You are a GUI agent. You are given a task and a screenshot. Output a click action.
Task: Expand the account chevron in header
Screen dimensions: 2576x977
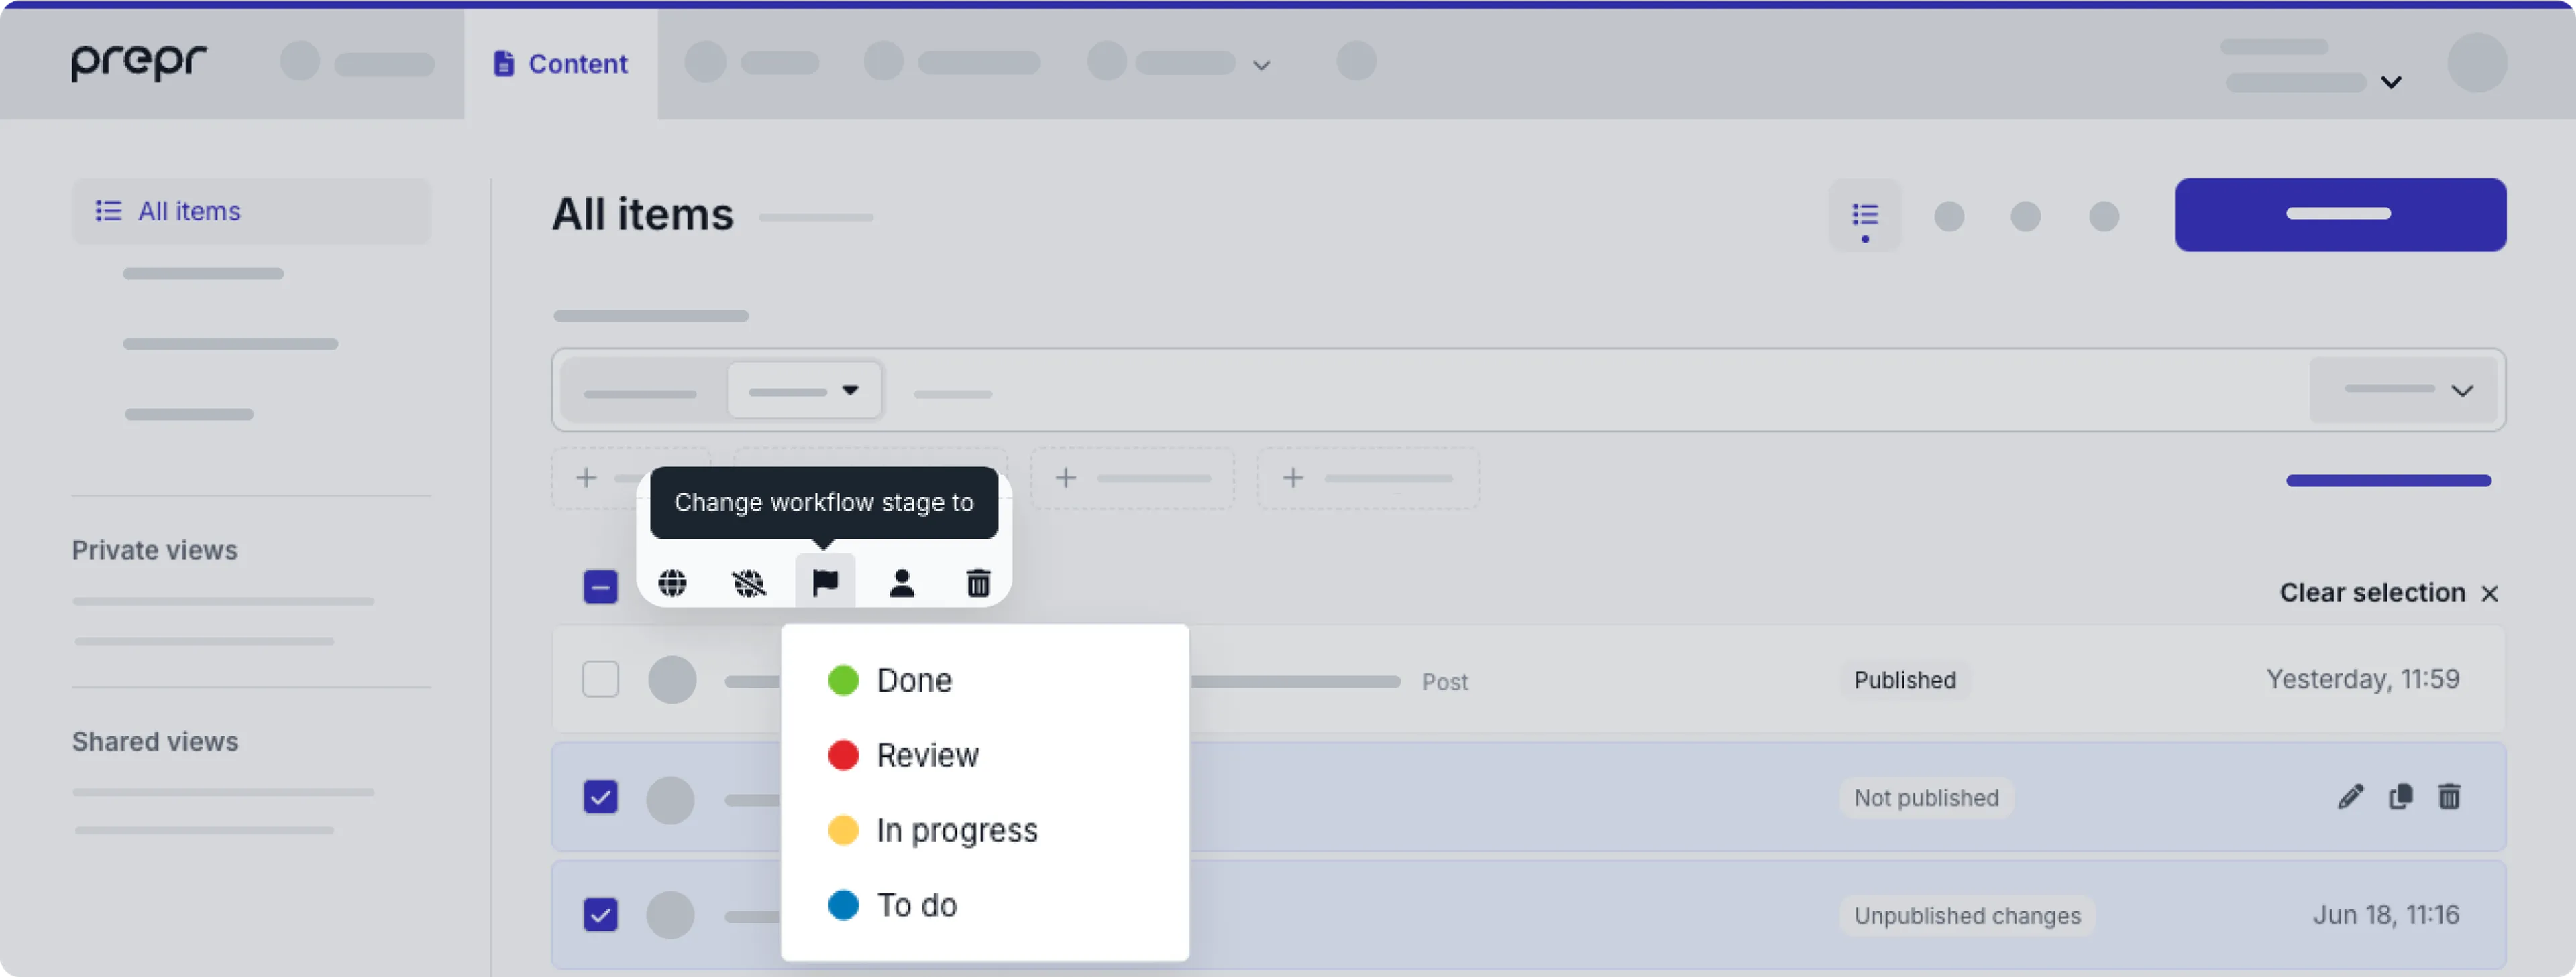[x=2391, y=82]
